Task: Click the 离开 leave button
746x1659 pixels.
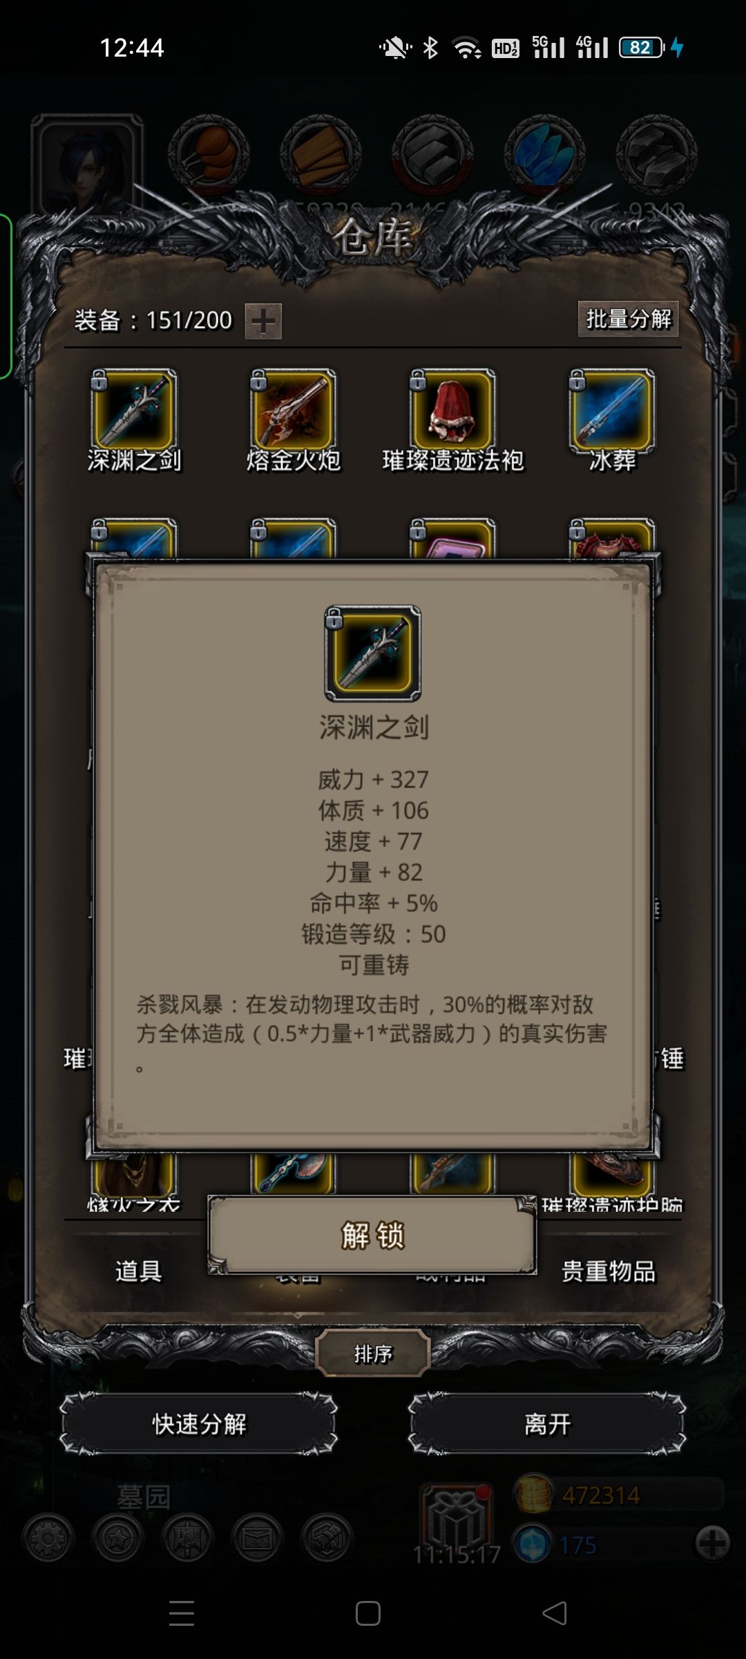Action: [547, 1423]
